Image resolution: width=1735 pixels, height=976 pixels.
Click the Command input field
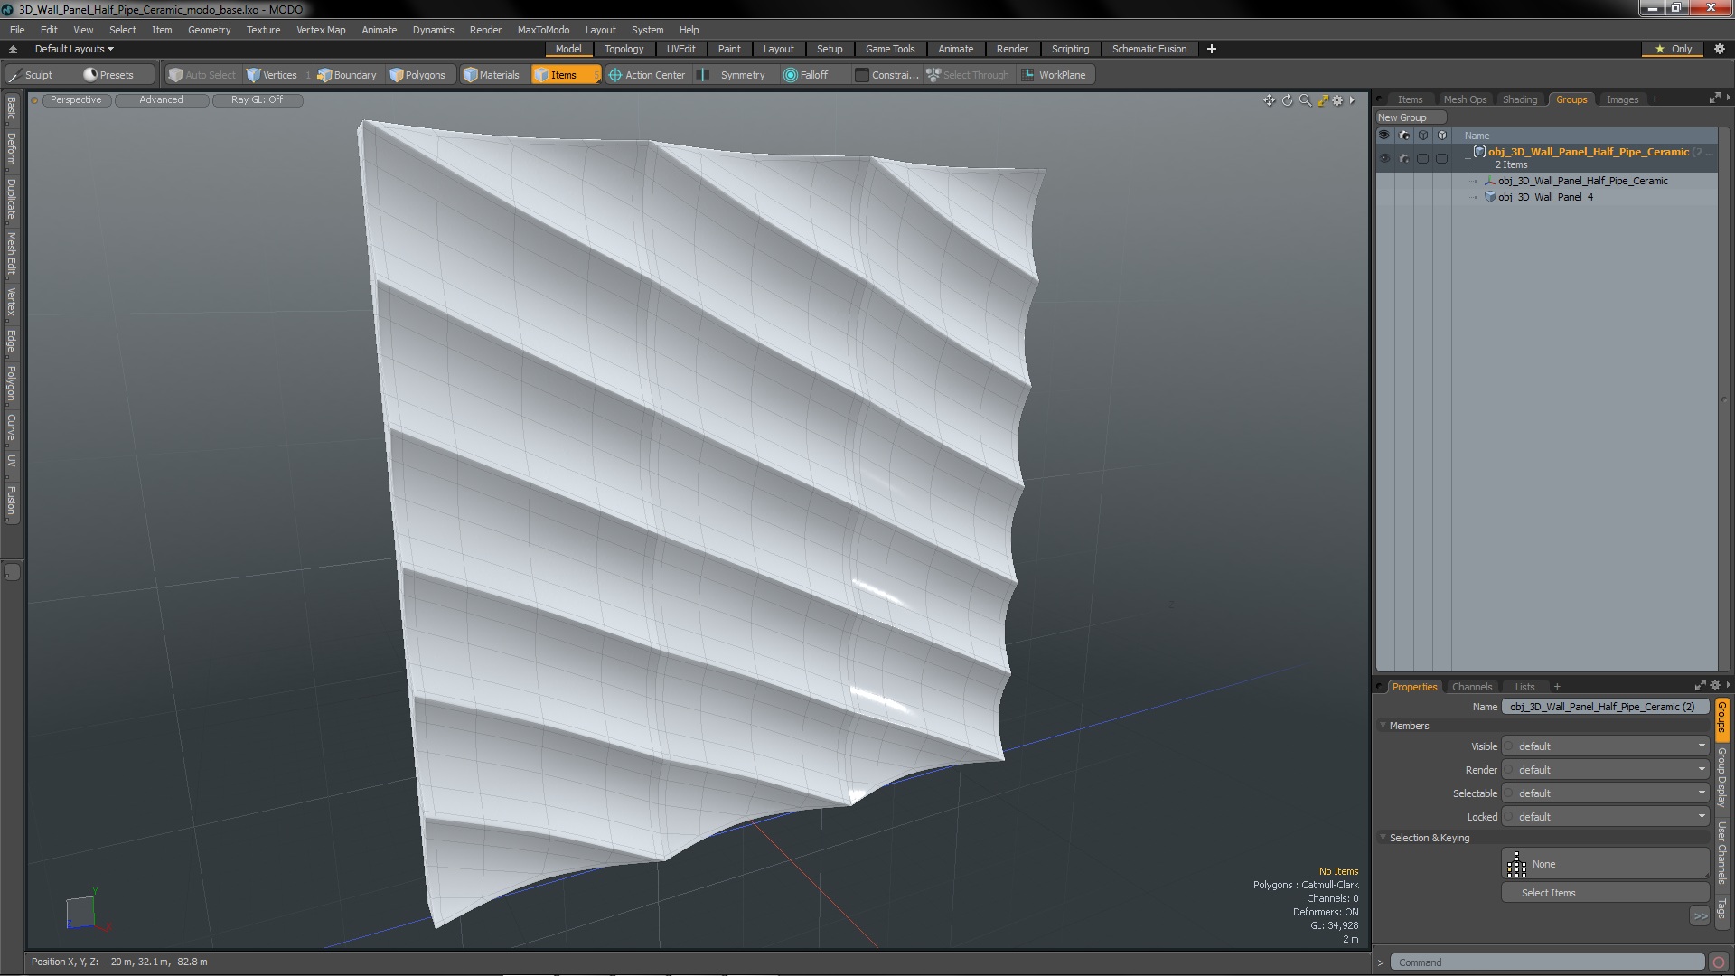coord(1546,962)
